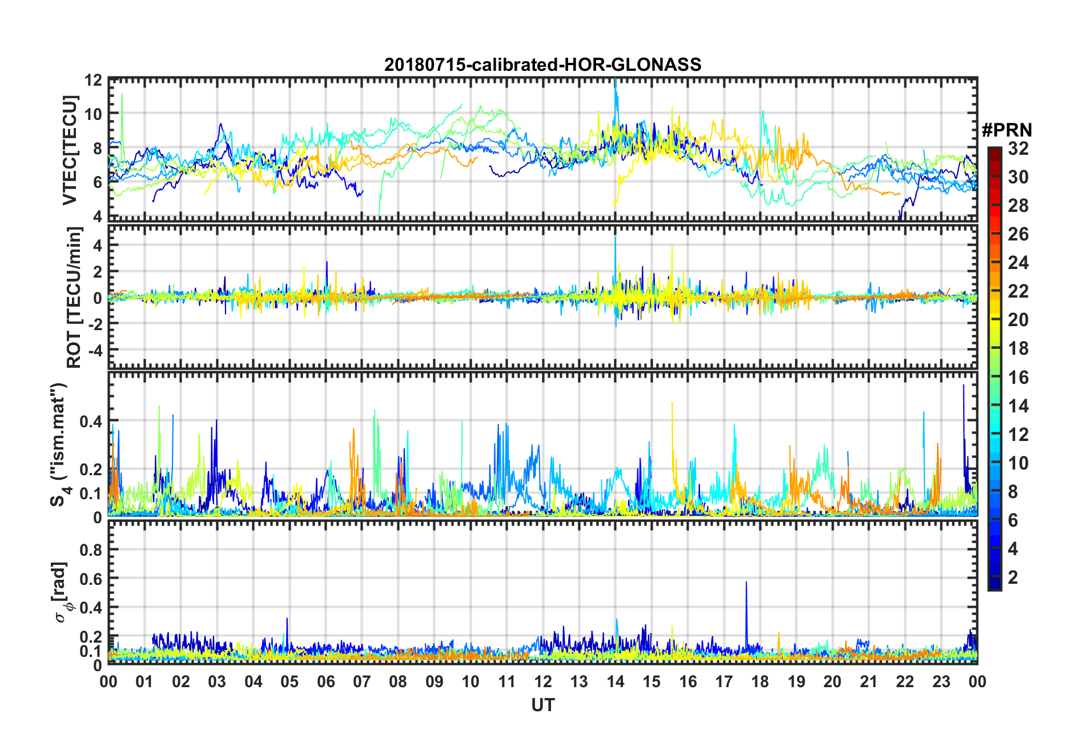
Task: Click the S4 ("ism.mat") axis label
Action: point(58,444)
